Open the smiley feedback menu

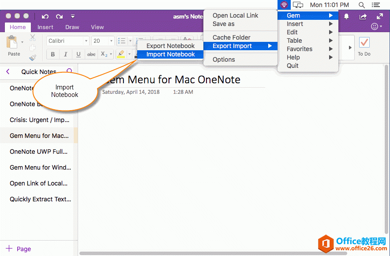click(x=376, y=26)
